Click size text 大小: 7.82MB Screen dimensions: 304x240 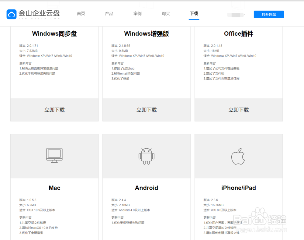click(x=29, y=51)
